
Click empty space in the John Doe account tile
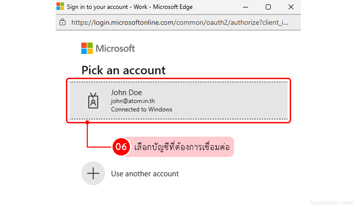(x=233, y=101)
